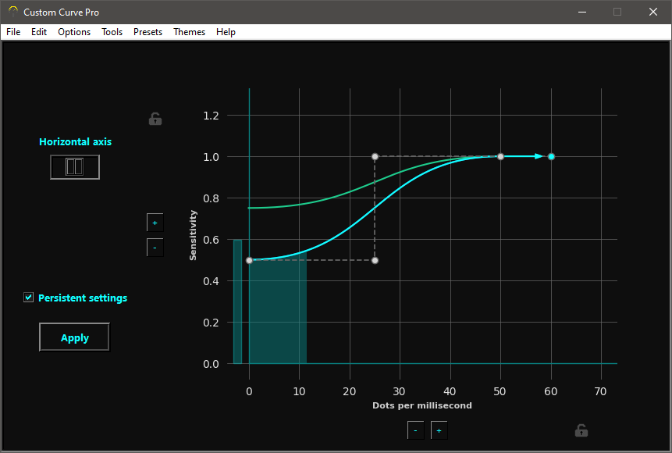Click the plus button below the curve graph
The image size is (672, 453).
439,430
